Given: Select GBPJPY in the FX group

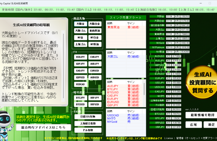Looking at the screenshot, I should pos(81,64).
